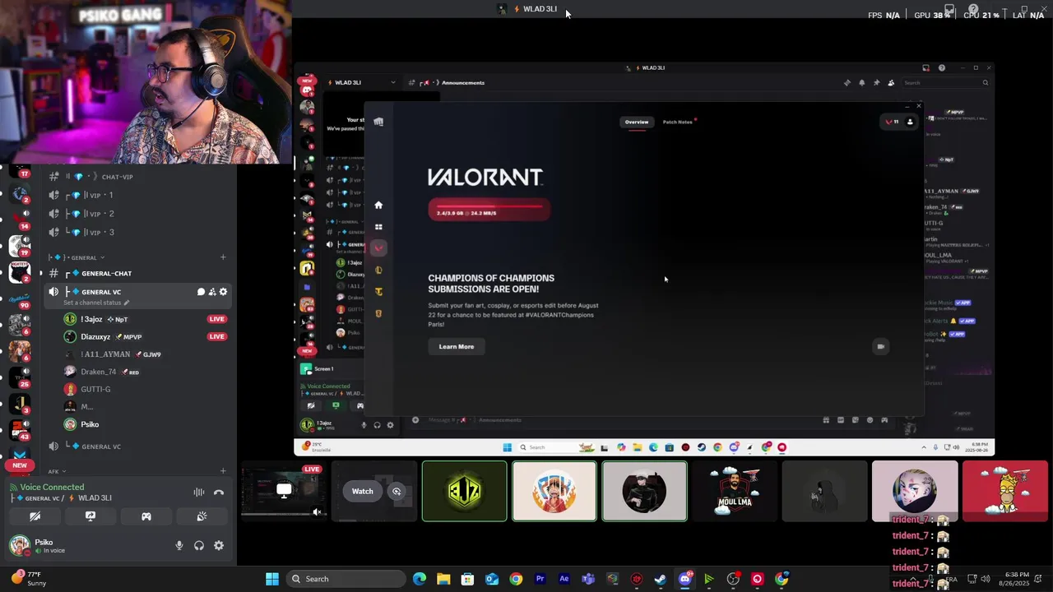Open WLAD 3LI server dropdown in streamed Discord
Viewport: 1053px width, 592px height.
tap(361, 82)
